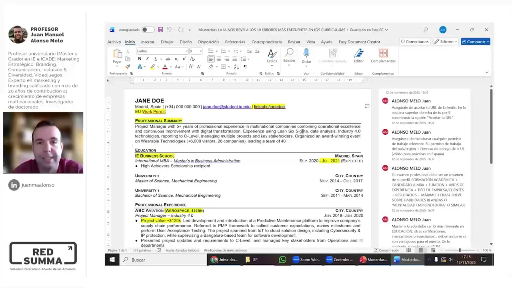Collapse the ribbon with the chevron
This screenshot has height=288, width=512.
click(x=487, y=72)
